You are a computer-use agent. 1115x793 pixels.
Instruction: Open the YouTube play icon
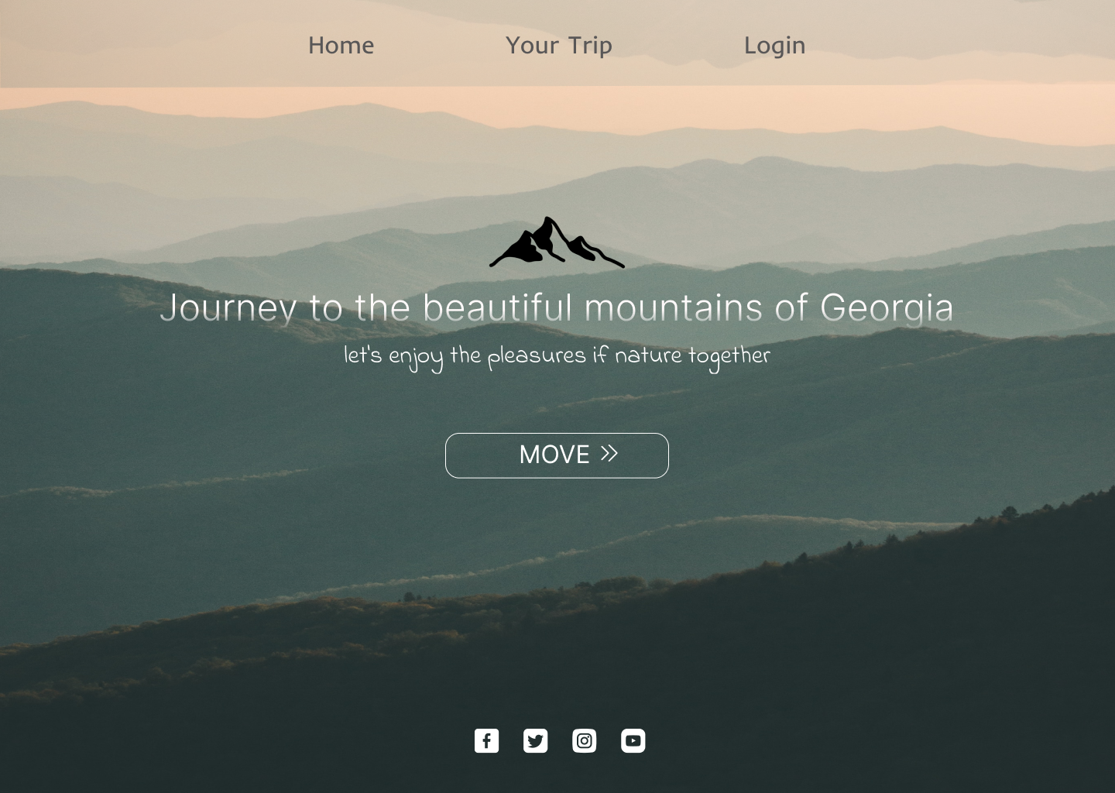(x=633, y=741)
